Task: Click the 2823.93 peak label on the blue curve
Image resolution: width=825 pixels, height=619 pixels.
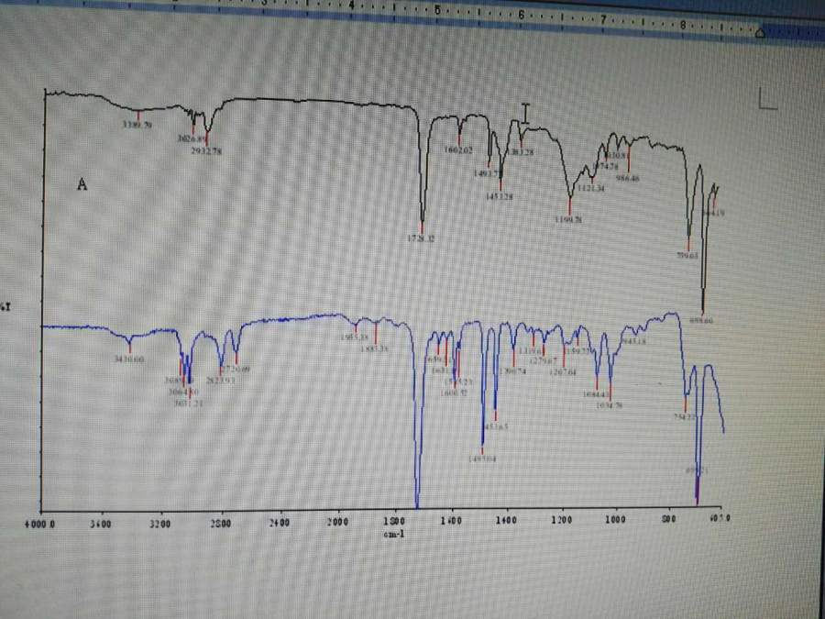Action: [220, 380]
